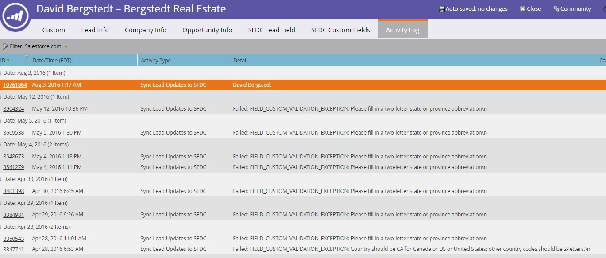Collapse the Date: Apr 29, 2016 group
This screenshot has height=258, width=606.
(1, 203)
